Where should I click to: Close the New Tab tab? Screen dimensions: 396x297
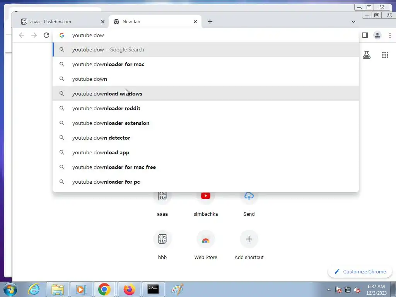[195, 22]
